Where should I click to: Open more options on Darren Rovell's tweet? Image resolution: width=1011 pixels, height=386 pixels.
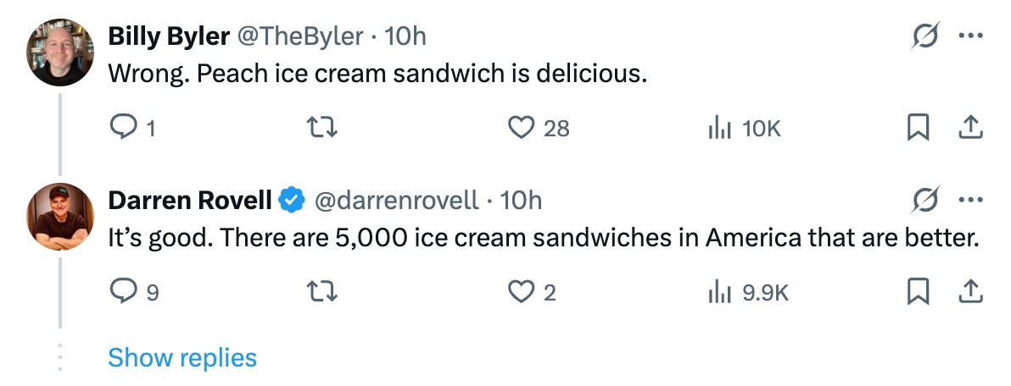pyautogui.click(x=970, y=201)
